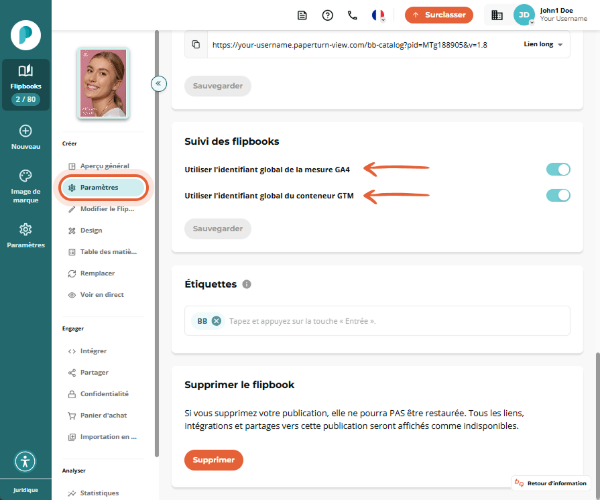Open Voir en direct menu item
This screenshot has width=600, height=500.
[x=103, y=294]
